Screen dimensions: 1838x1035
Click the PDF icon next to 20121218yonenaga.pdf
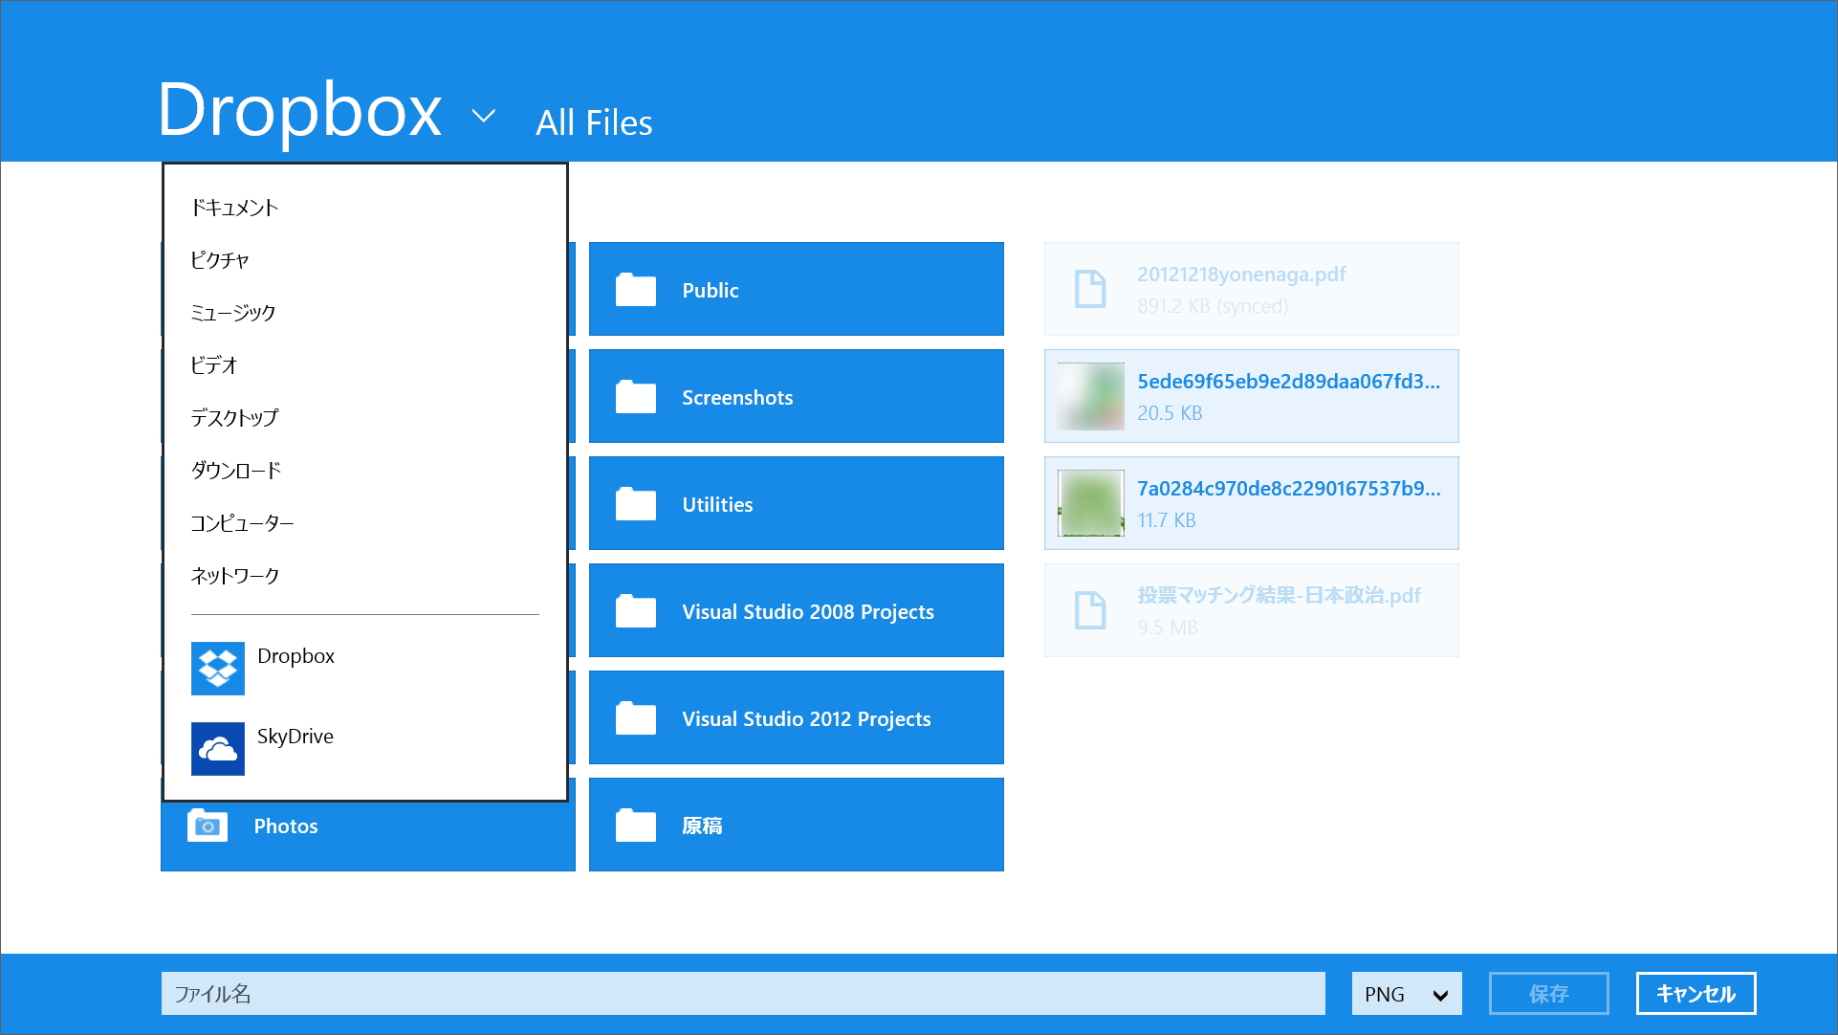(x=1089, y=288)
